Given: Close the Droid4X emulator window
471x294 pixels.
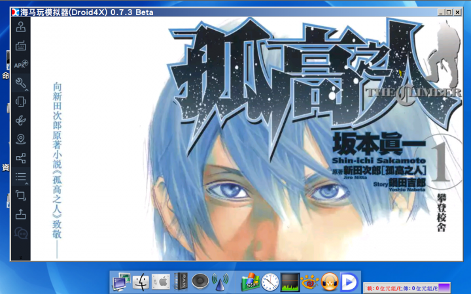Looking at the screenshot, I should (457, 12).
